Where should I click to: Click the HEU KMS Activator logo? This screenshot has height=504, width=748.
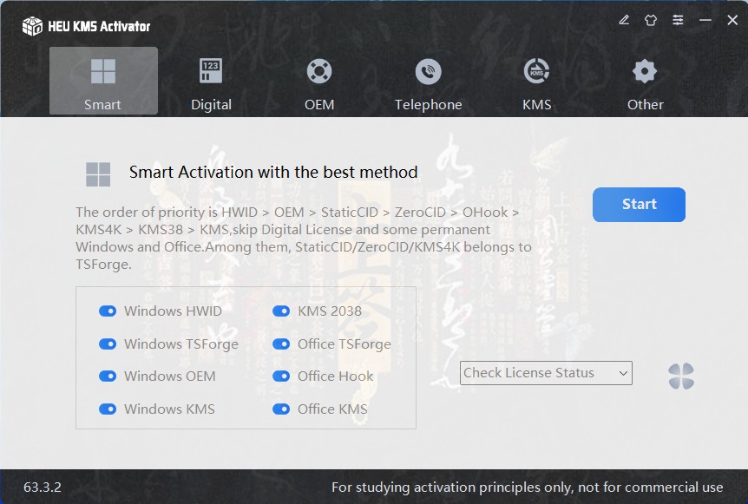point(32,26)
